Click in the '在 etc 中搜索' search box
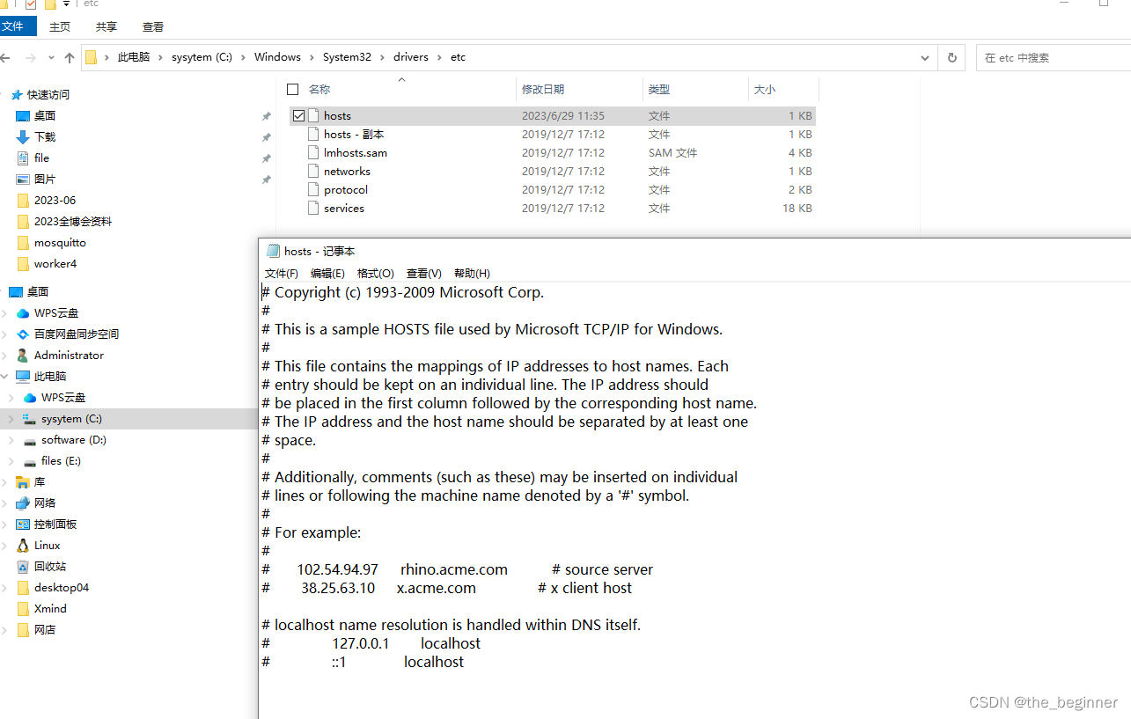 (1052, 57)
